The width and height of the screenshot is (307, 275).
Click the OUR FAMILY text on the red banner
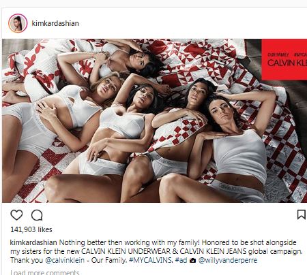[x=278, y=54]
